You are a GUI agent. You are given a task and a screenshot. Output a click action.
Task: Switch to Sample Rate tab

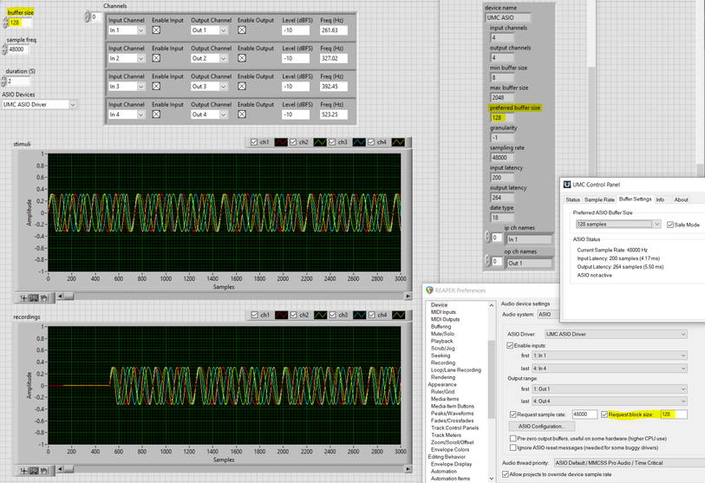click(599, 199)
